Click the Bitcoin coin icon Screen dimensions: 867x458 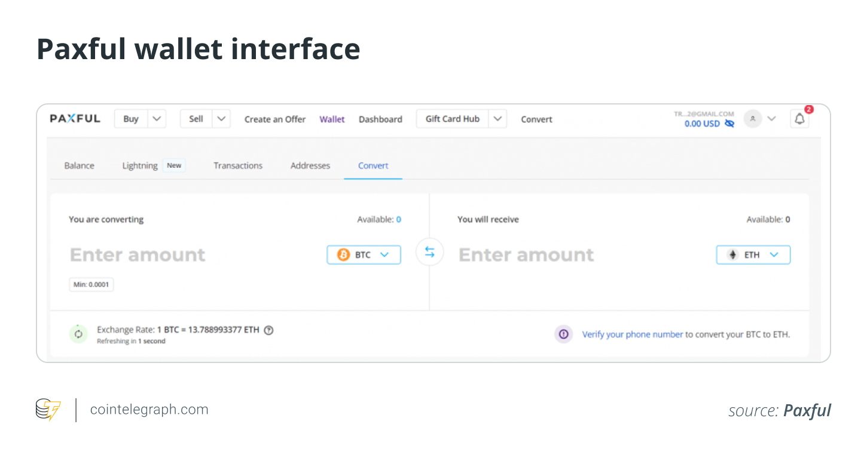pyautogui.click(x=343, y=255)
